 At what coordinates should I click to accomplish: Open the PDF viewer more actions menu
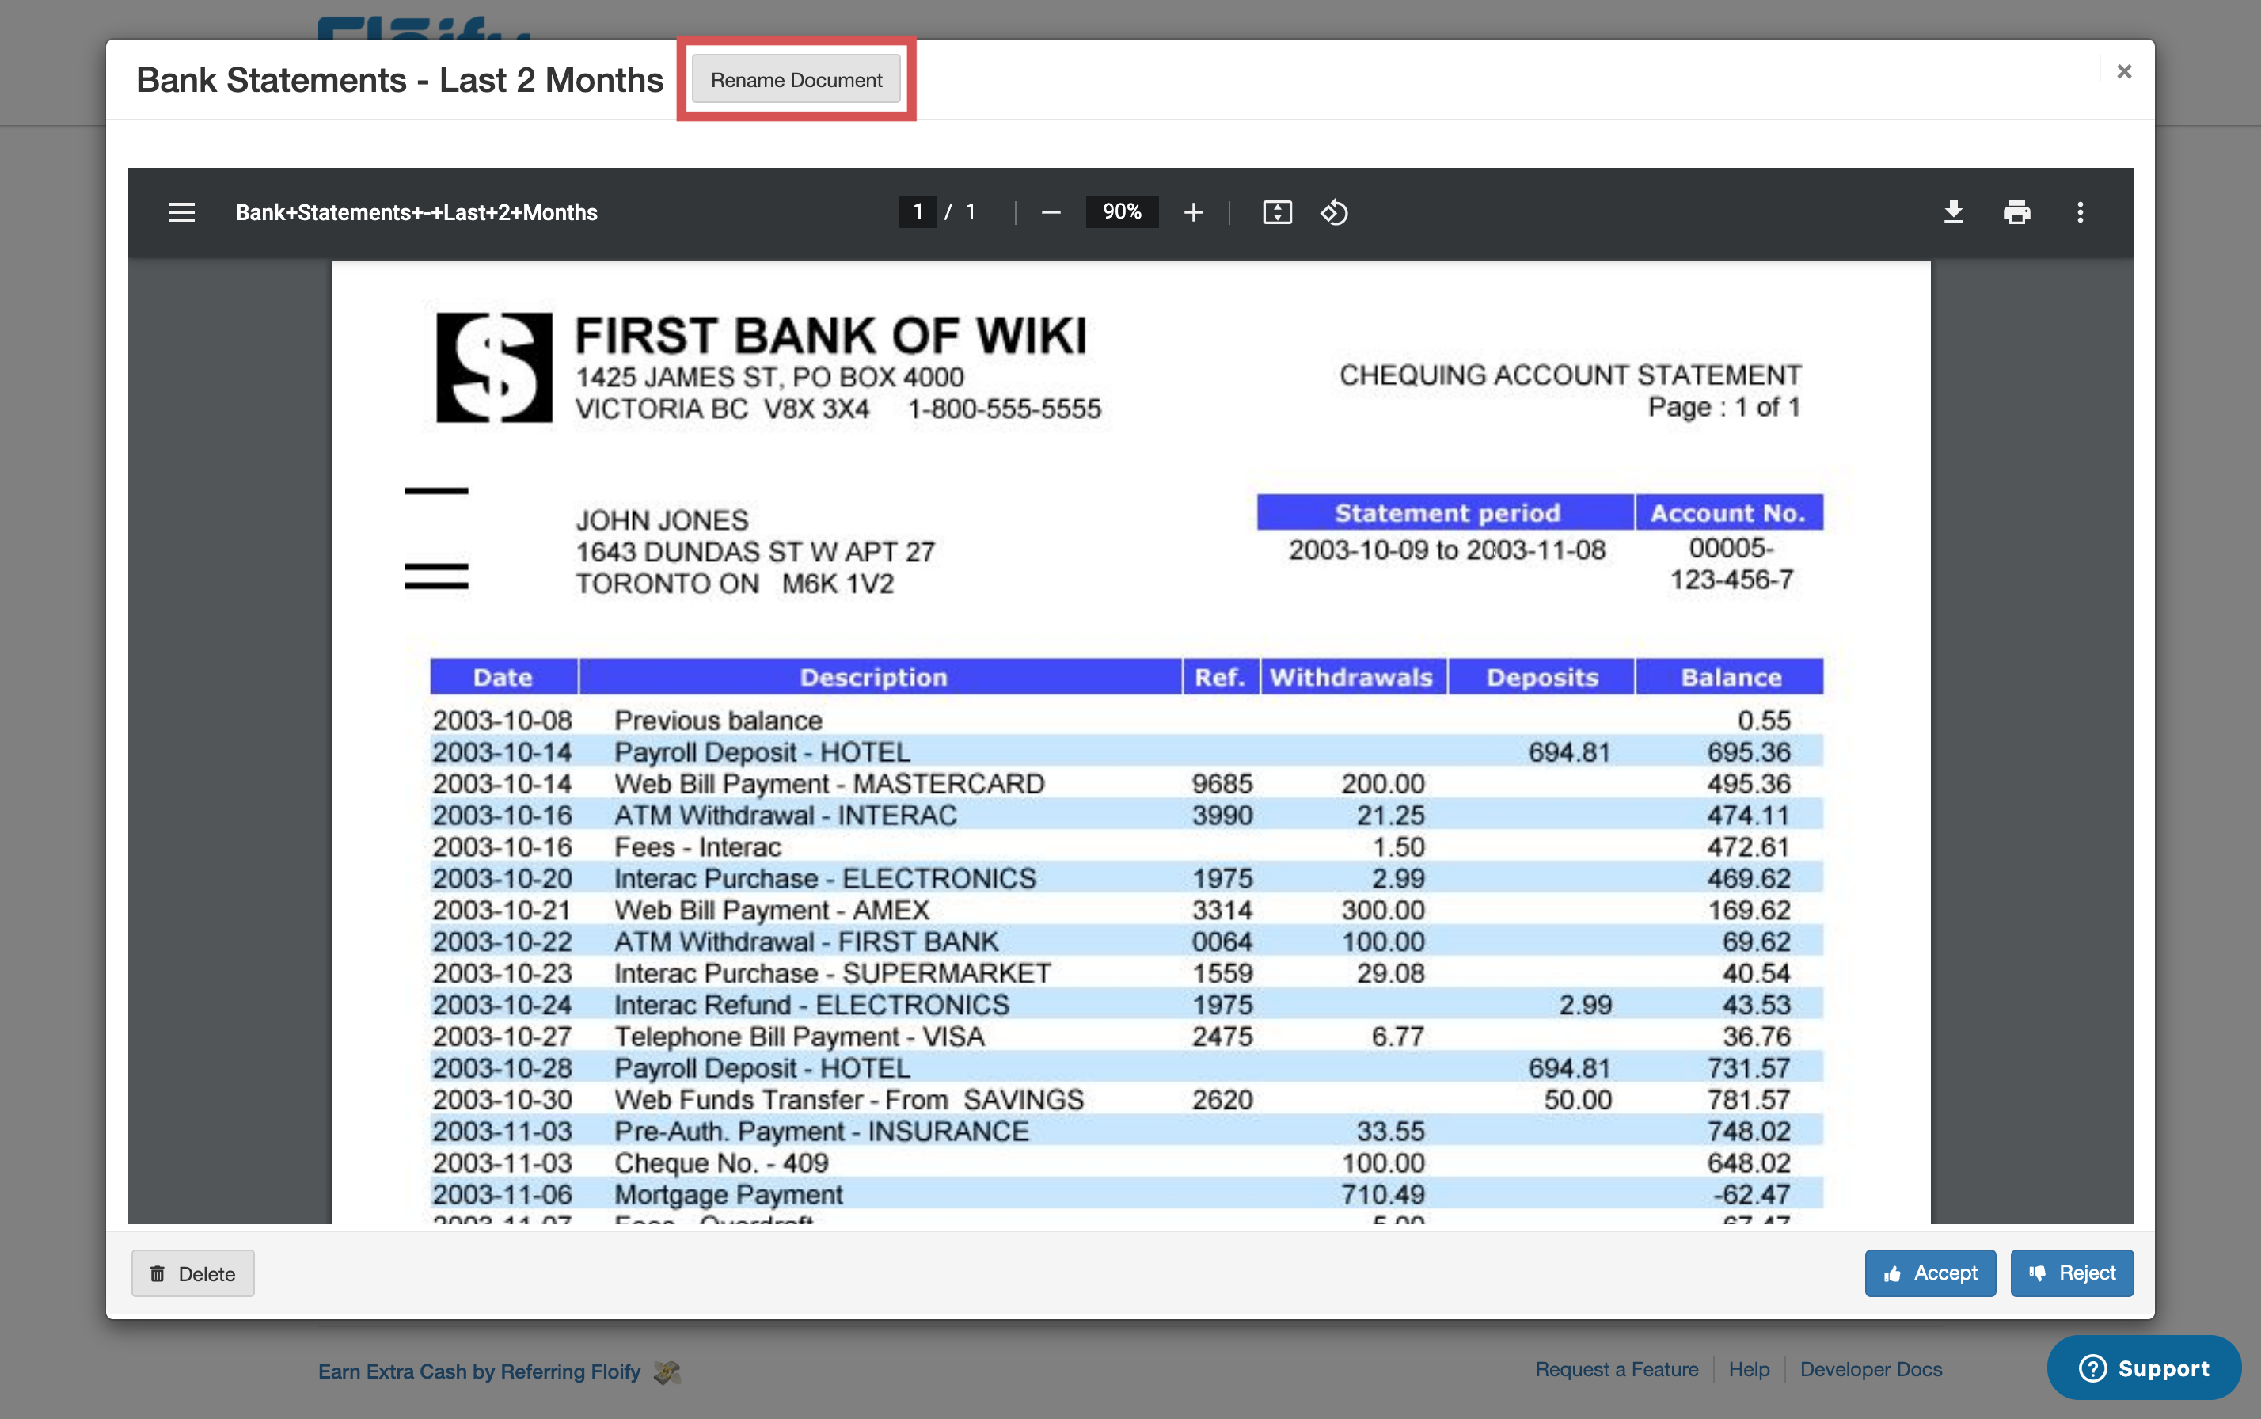click(2080, 212)
